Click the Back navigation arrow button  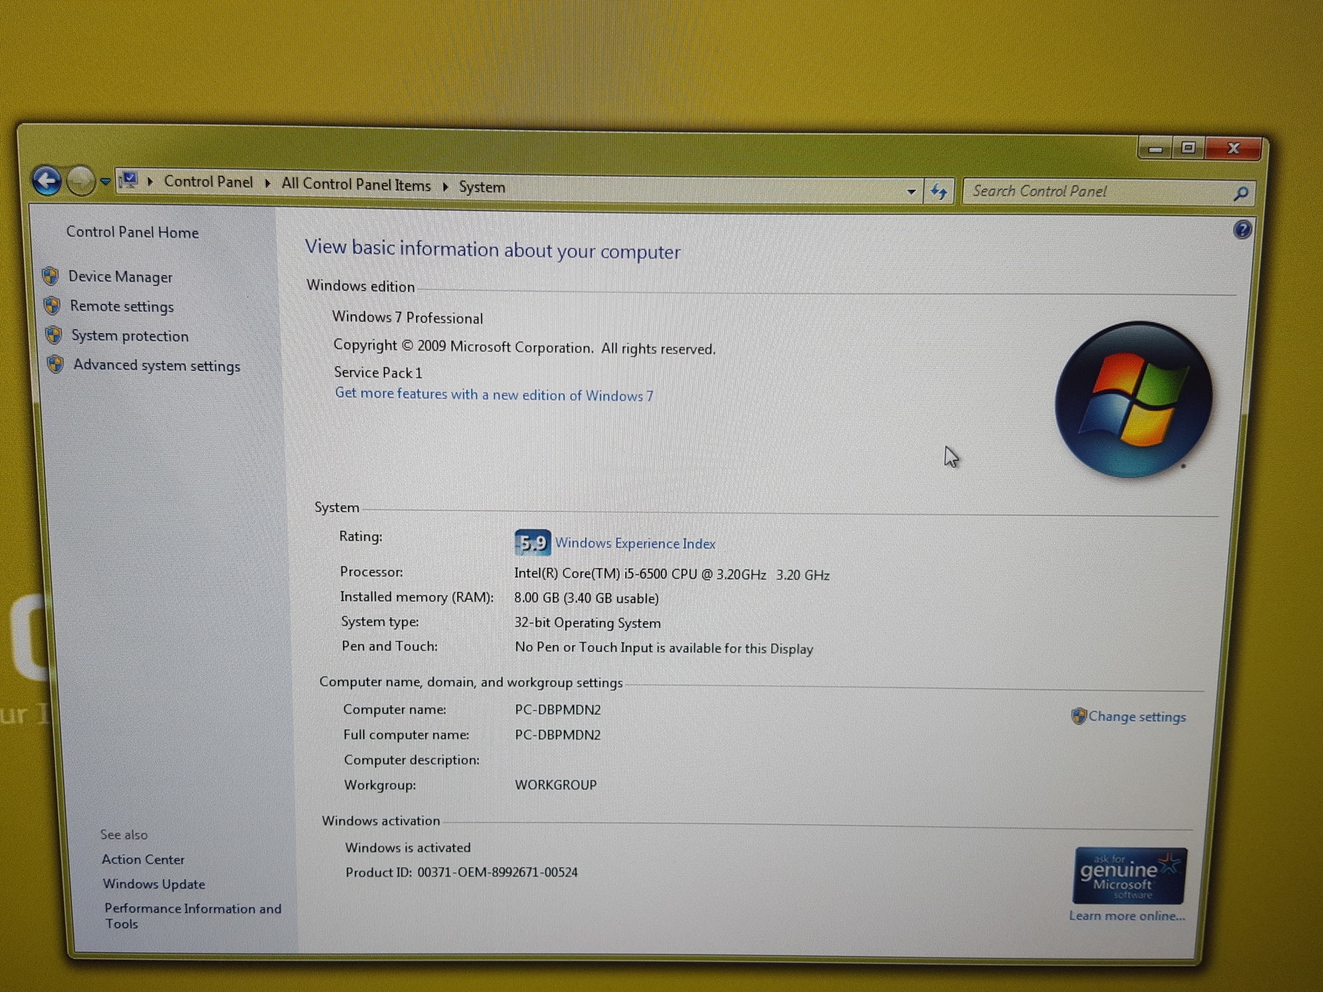47,181
